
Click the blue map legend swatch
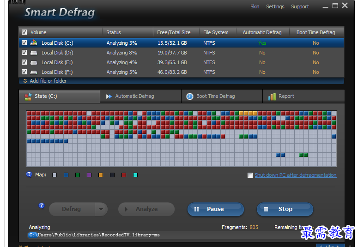66,175
